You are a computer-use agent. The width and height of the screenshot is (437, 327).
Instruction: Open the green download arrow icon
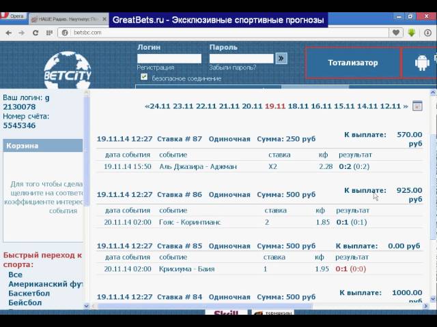click(x=411, y=33)
